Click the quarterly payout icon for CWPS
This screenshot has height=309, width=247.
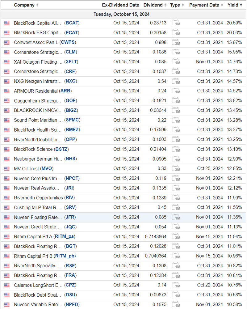(176, 43)
